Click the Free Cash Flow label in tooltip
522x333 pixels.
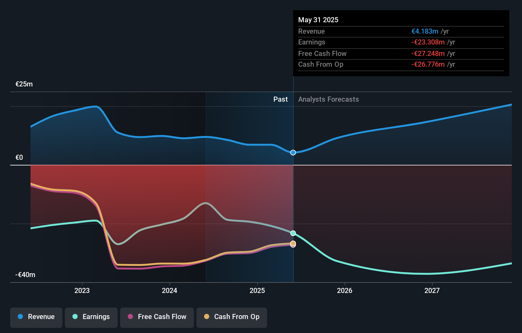tap(322, 54)
